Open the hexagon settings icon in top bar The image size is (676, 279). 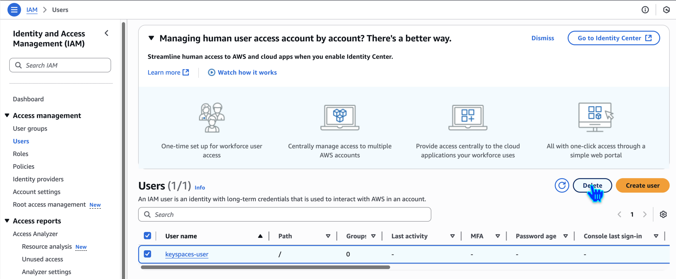click(666, 10)
